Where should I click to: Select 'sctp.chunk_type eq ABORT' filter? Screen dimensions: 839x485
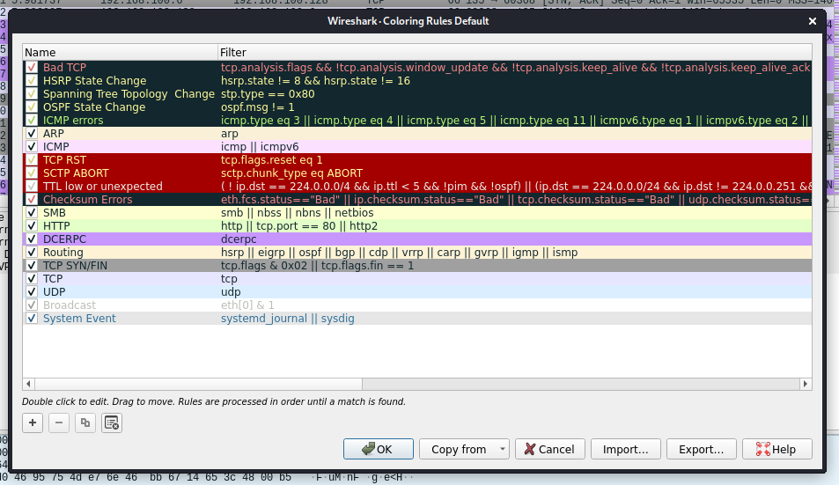pos(291,173)
